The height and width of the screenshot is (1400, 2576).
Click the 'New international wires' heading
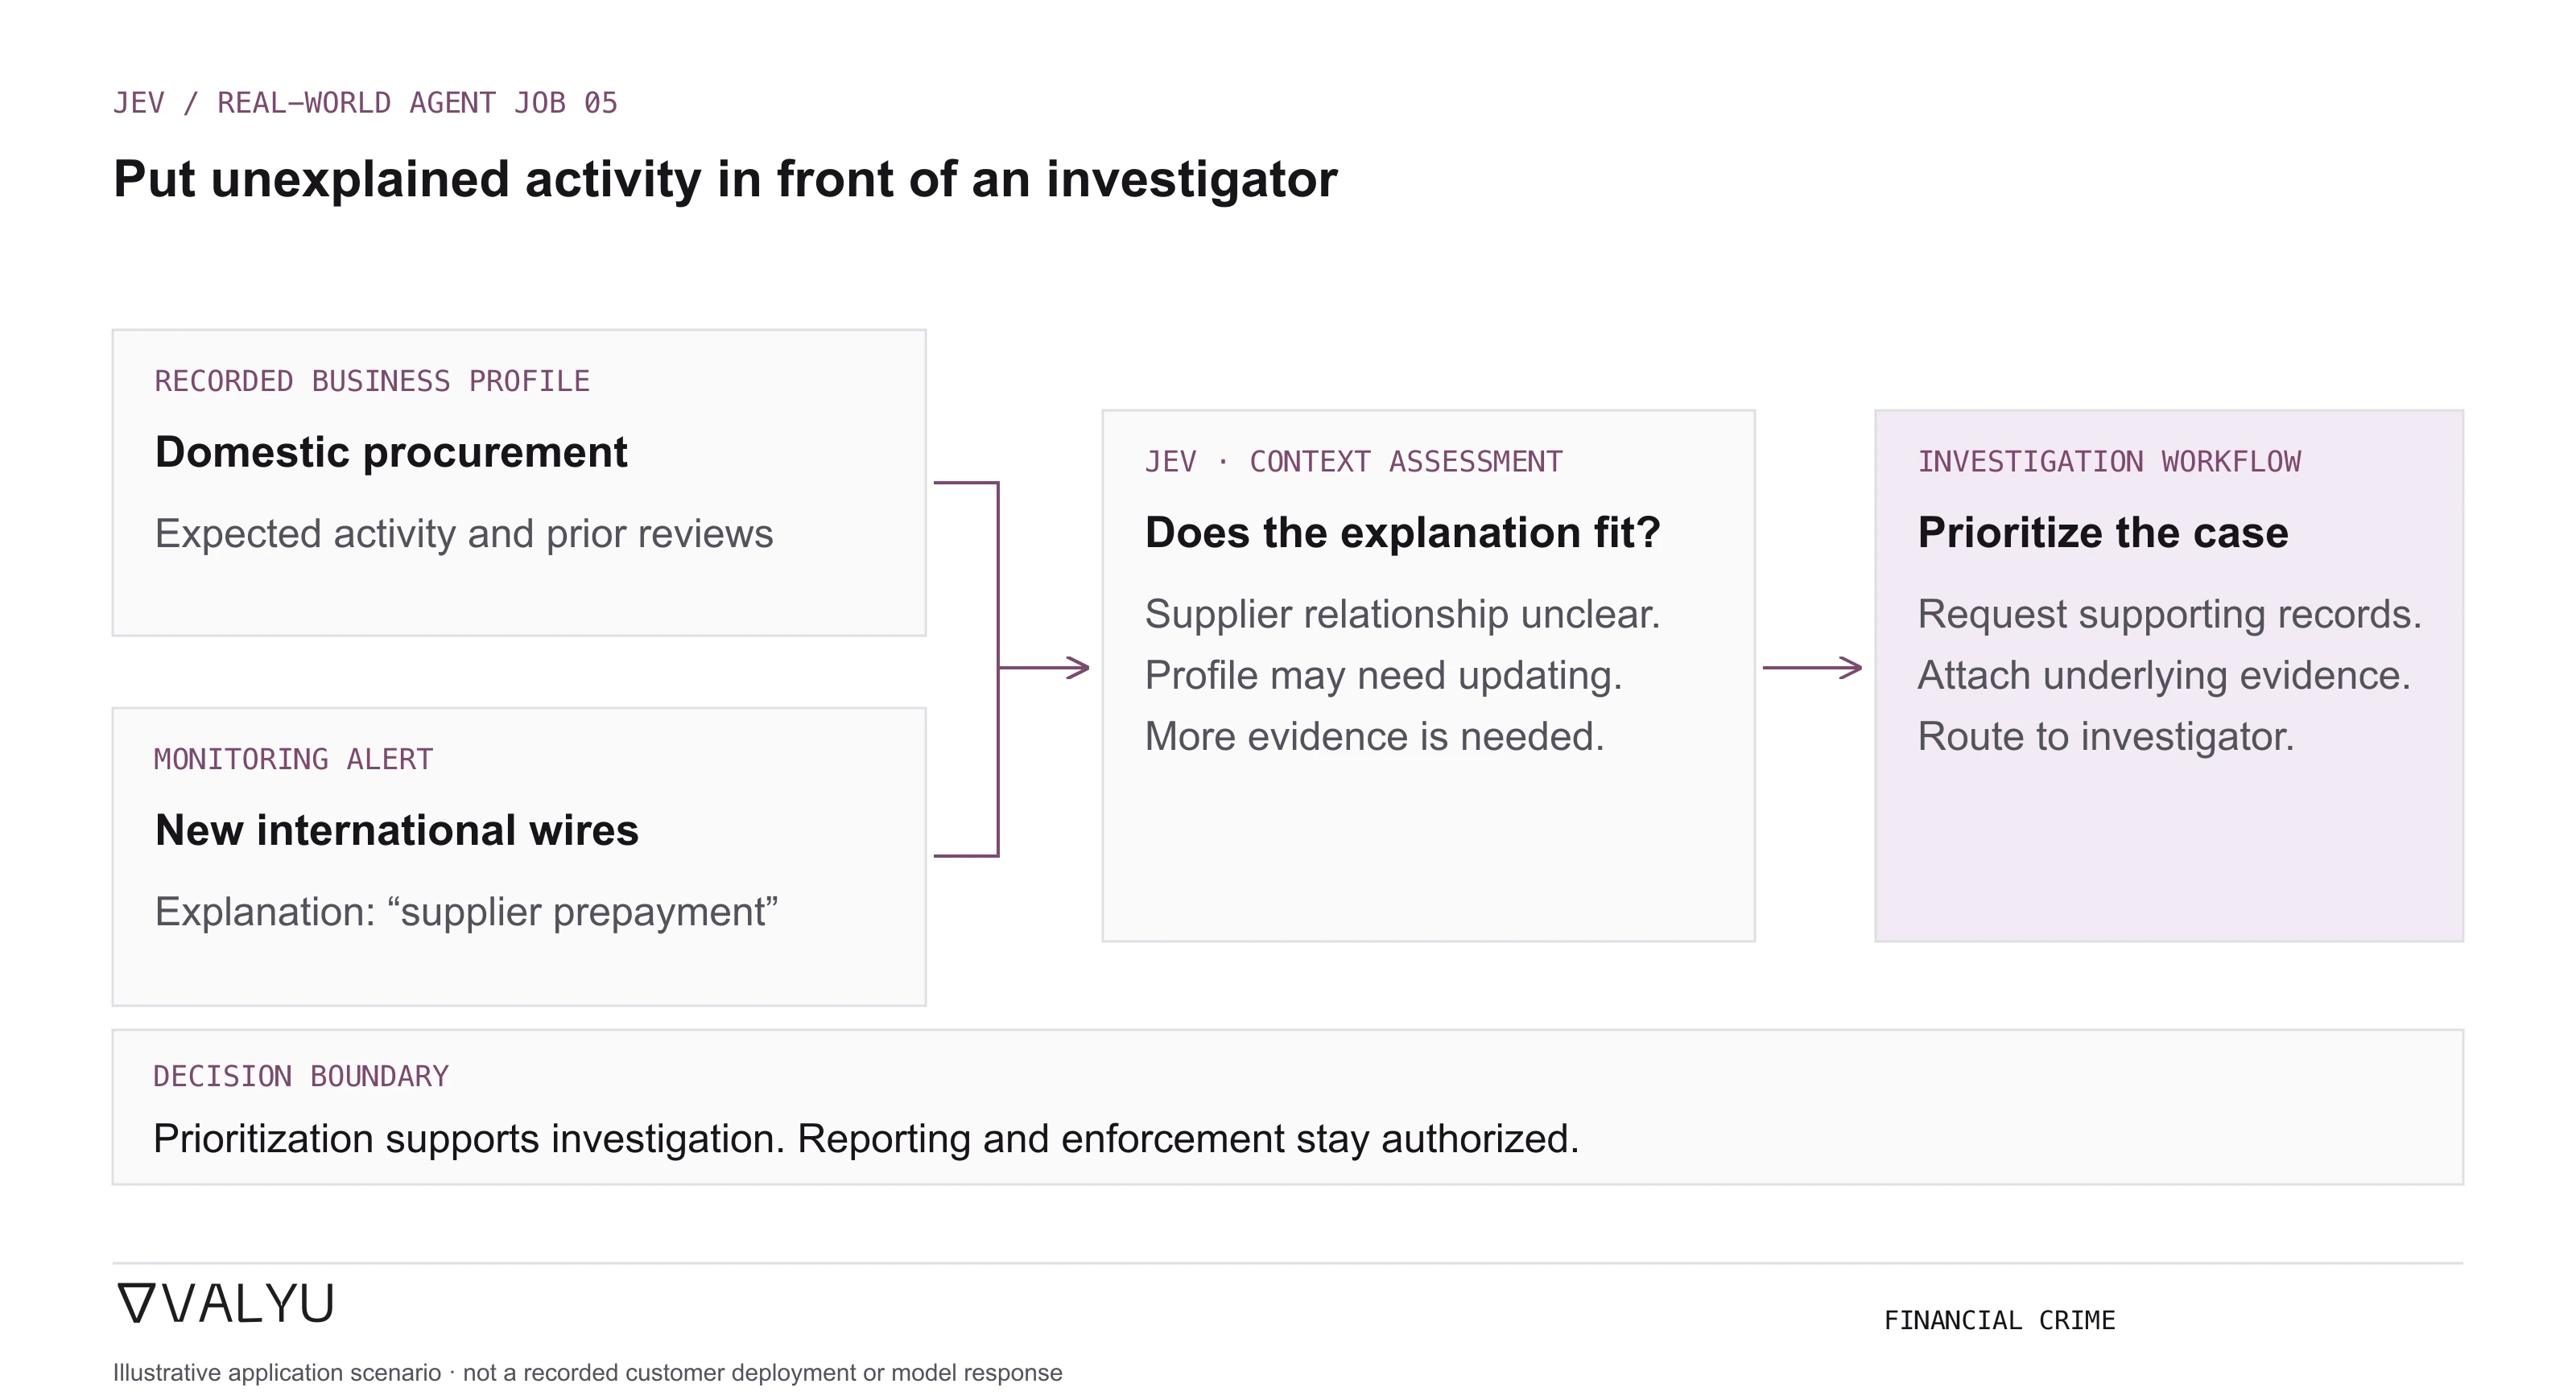pos(397,830)
